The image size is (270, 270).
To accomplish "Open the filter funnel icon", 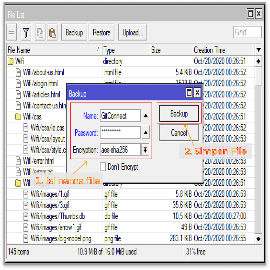I will [x=26, y=32].
